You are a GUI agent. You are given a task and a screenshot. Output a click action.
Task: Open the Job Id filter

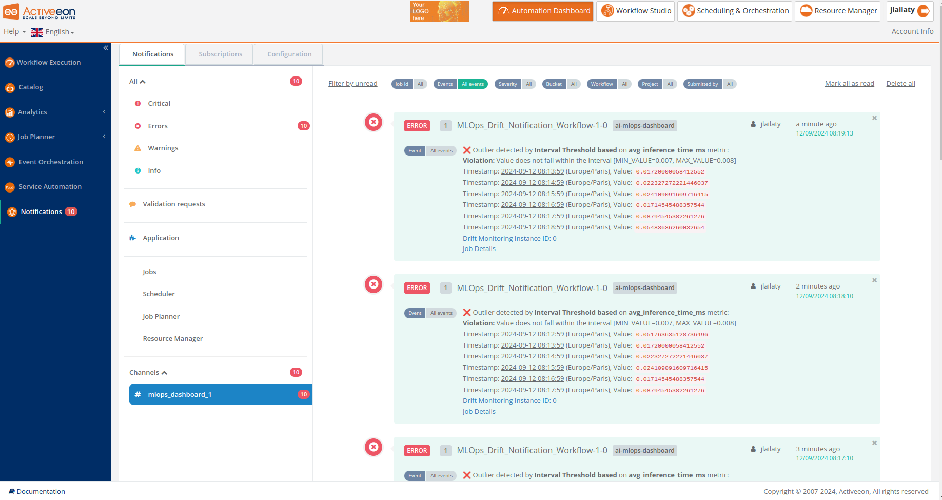click(409, 84)
